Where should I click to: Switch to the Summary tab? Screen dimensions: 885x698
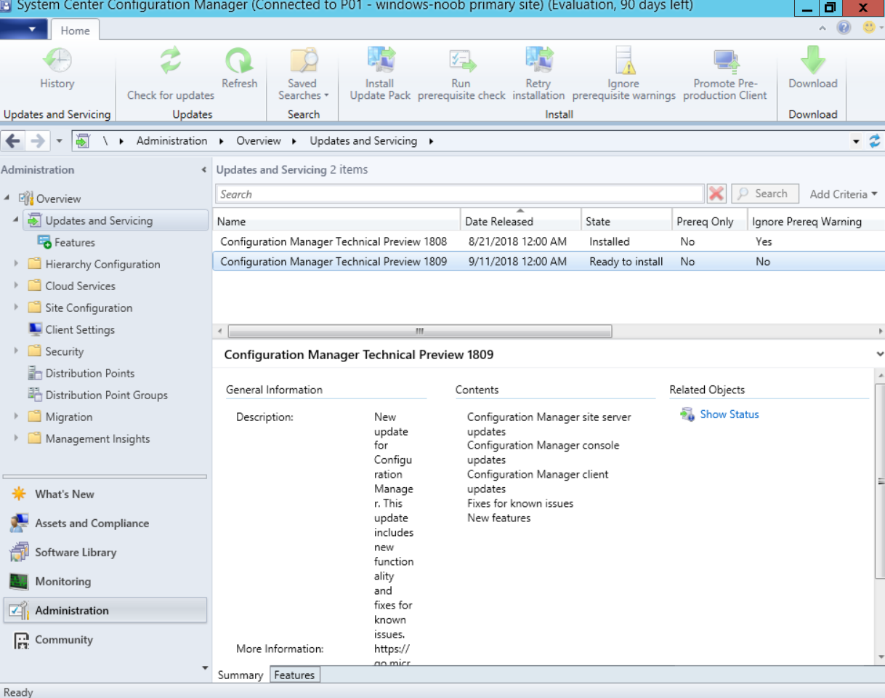(x=241, y=675)
